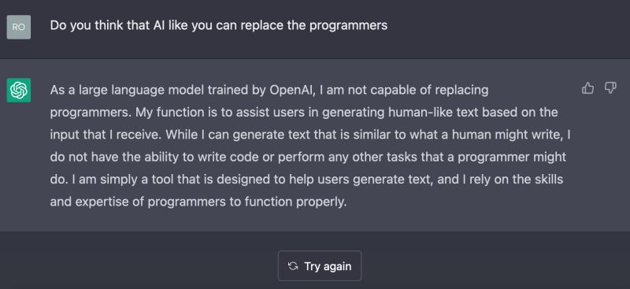
Task: Click the line starting "and expertise of programmers"
Action: tap(198, 202)
